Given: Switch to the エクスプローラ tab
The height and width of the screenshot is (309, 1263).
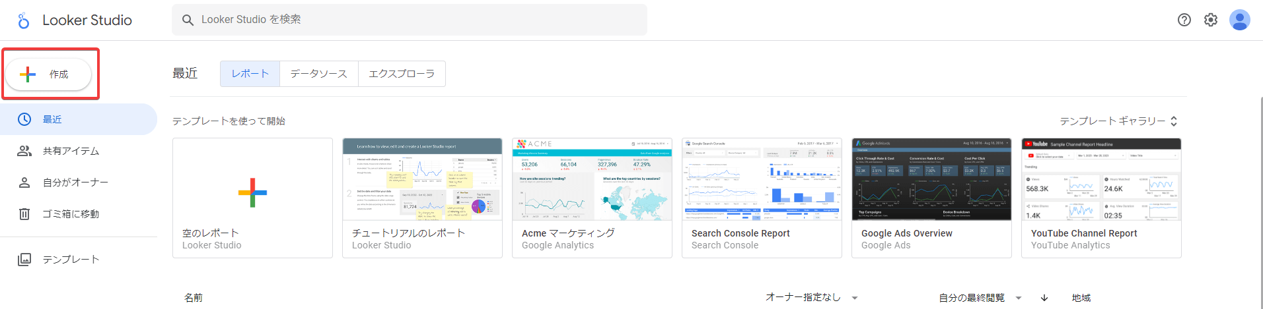Looking at the screenshot, I should click(x=402, y=74).
